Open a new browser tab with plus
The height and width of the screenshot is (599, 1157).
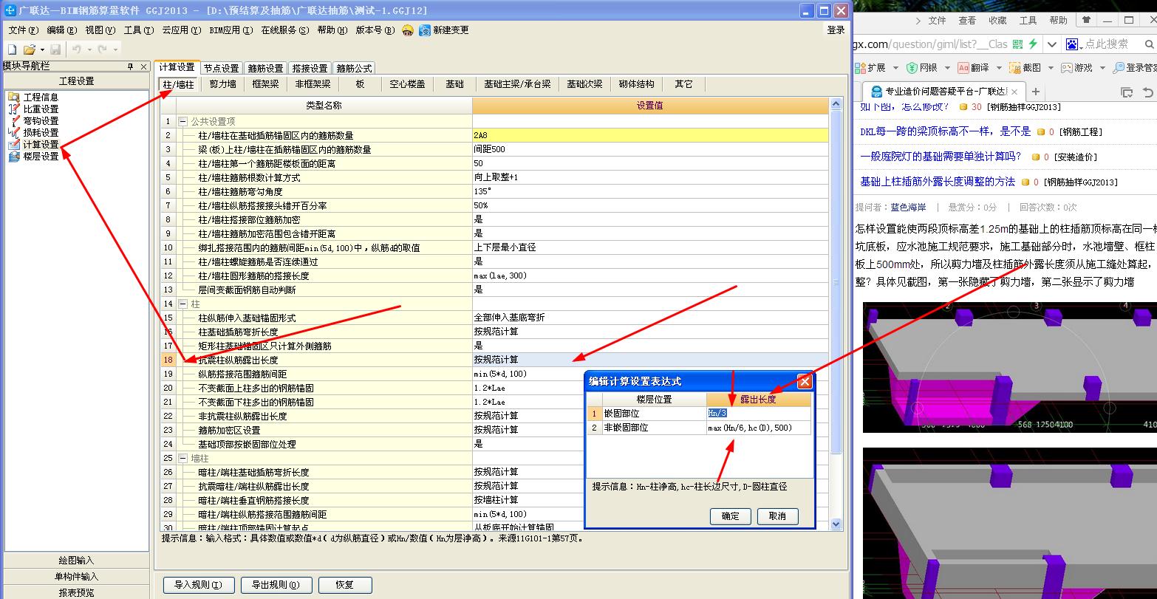1035,92
